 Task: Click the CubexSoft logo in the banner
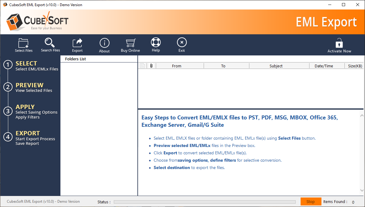tap(37, 22)
